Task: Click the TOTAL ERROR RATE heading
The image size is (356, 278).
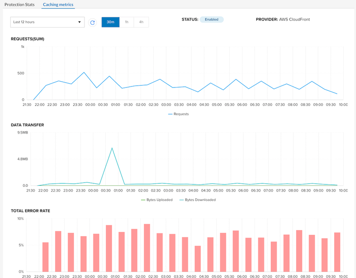Action: (x=30, y=211)
